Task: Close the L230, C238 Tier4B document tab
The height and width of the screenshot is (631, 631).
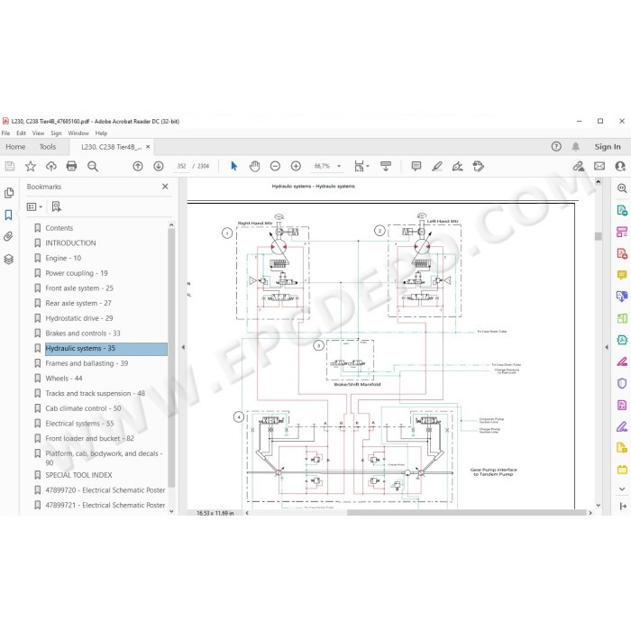Action: pos(148,147)
